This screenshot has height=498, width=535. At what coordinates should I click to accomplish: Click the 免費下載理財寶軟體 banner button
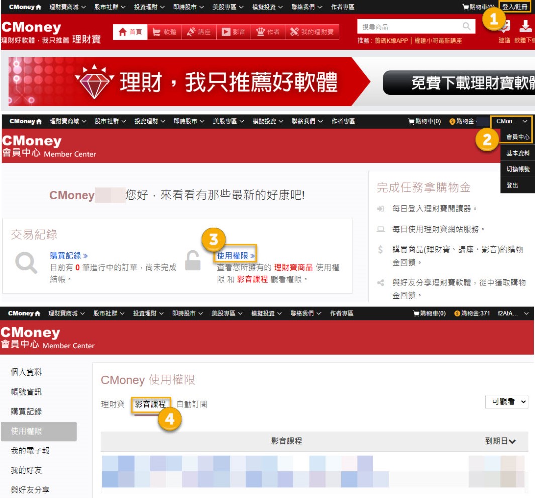tap(459, 83)
